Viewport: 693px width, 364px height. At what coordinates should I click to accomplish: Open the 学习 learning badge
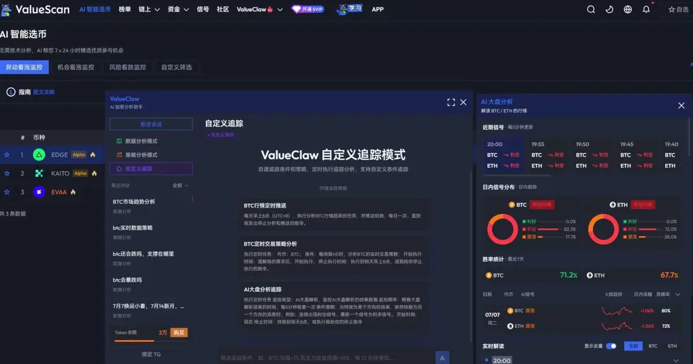click(x=350, y=9)
